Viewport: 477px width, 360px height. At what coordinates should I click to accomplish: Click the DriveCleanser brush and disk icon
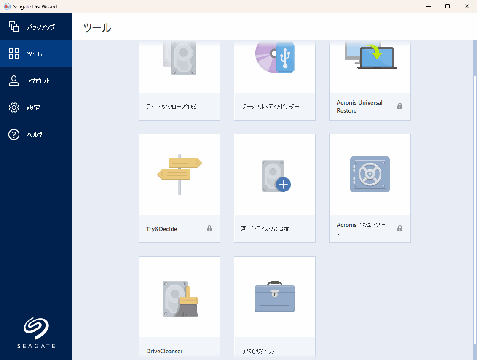[180, 298]
